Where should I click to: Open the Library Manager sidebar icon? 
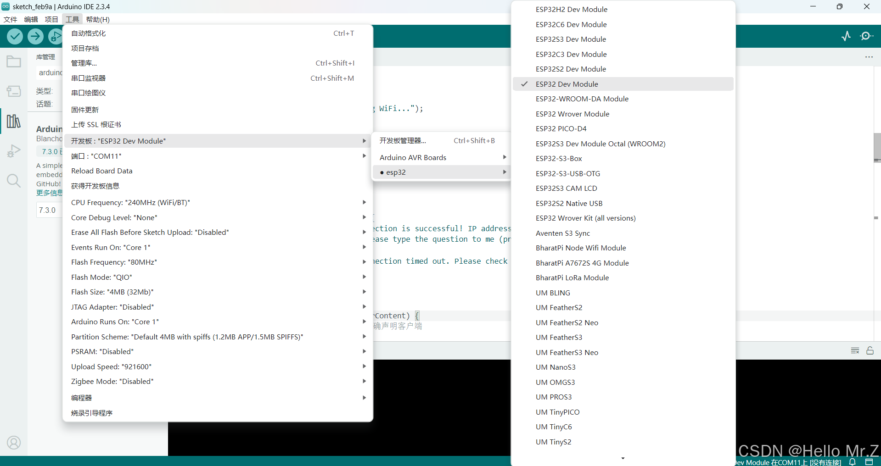(x=14, y=121)
